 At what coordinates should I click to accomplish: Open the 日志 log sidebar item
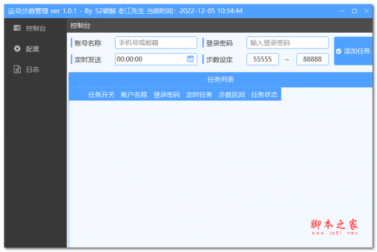tap(35, 70)
